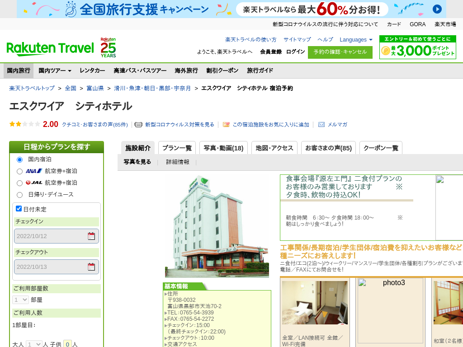Screen dimensions: 463x347
Task: Select the 国内宿泊 radio button
Action: tap(19, 159)
